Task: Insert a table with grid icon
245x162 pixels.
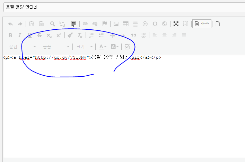Action: point(126,24)
